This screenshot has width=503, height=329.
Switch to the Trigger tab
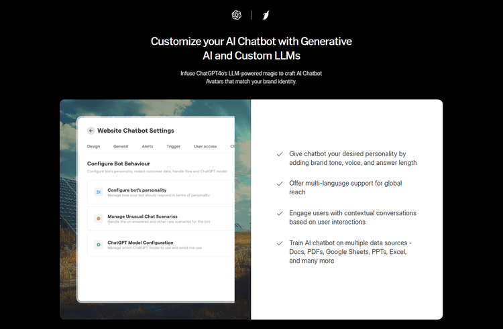tap(173, 146)
